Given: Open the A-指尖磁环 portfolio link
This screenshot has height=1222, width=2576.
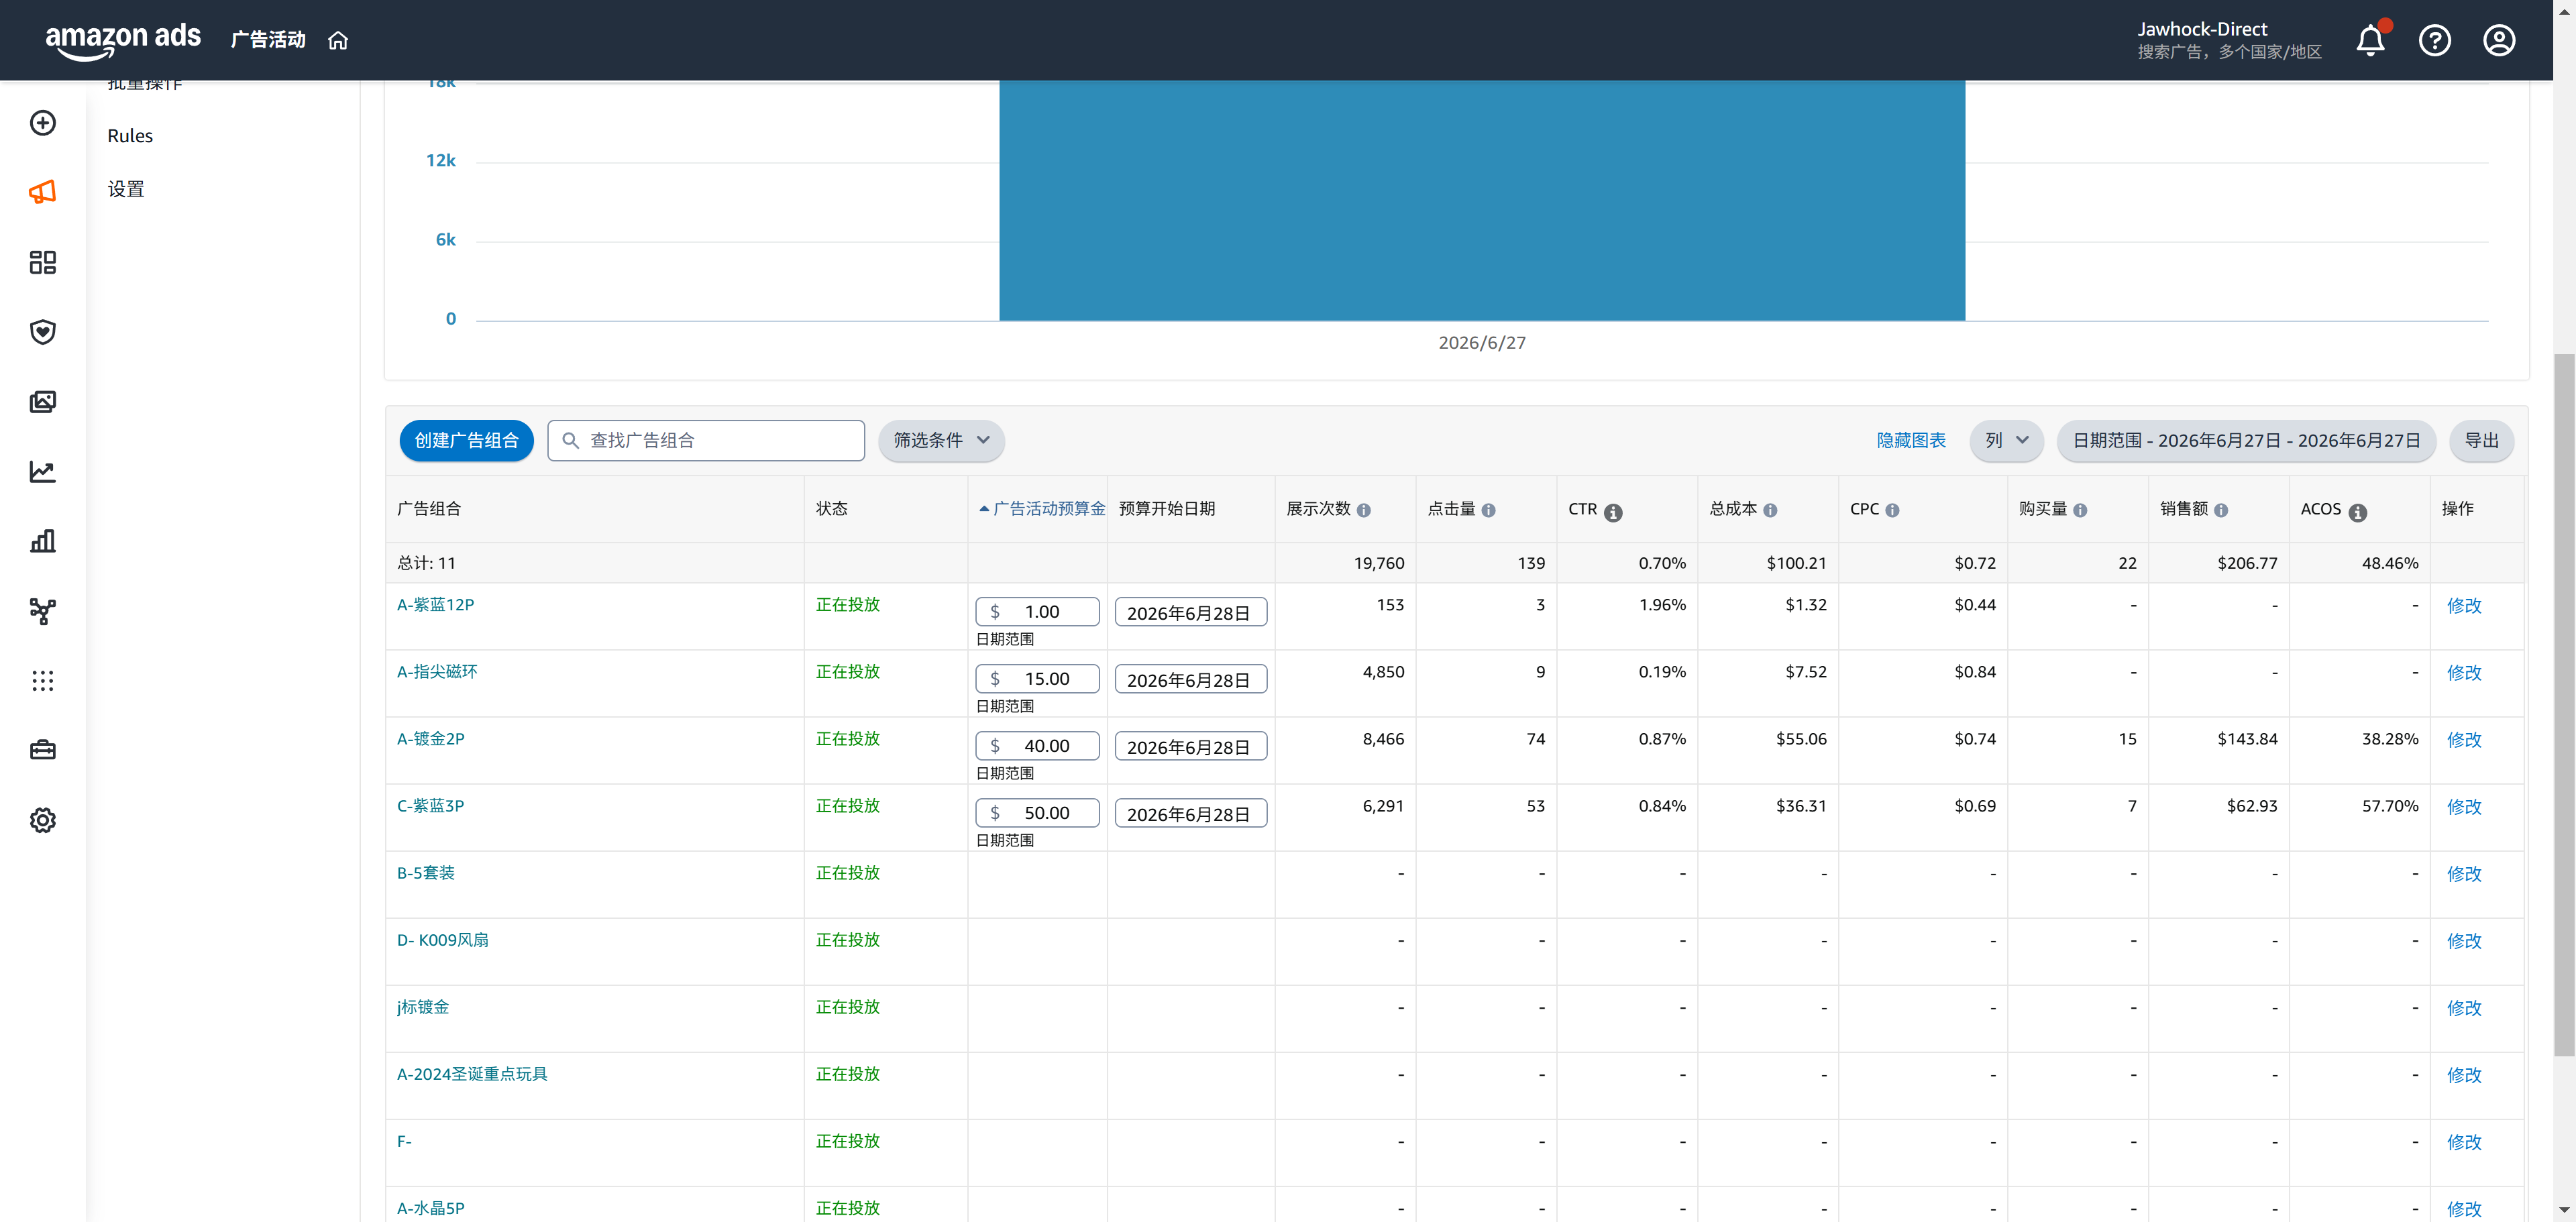Looking at the screenshot, I should point(437,671).
